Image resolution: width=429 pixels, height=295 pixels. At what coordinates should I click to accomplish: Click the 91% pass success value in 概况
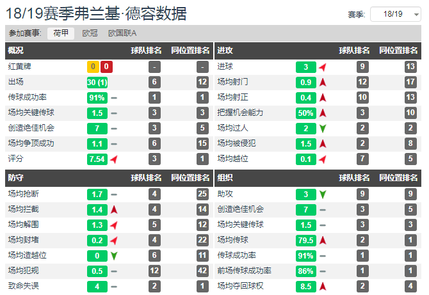(x=97, y=98)
